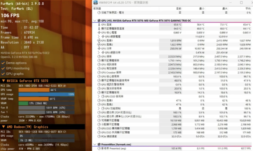Click thermometer icon of GPU 溫度 row
The width and height of the screenshot is (253, 151).
[x=99, y=24]
